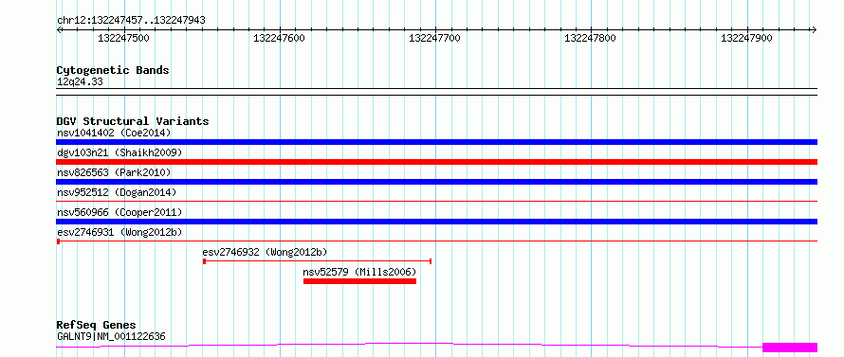844x357 pixels.
Task: Click the magenta GALNT9 intron line
Action: click(x=409, y=344)
